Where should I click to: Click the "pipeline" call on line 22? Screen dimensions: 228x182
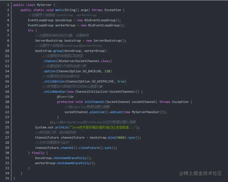pos(97,112)
